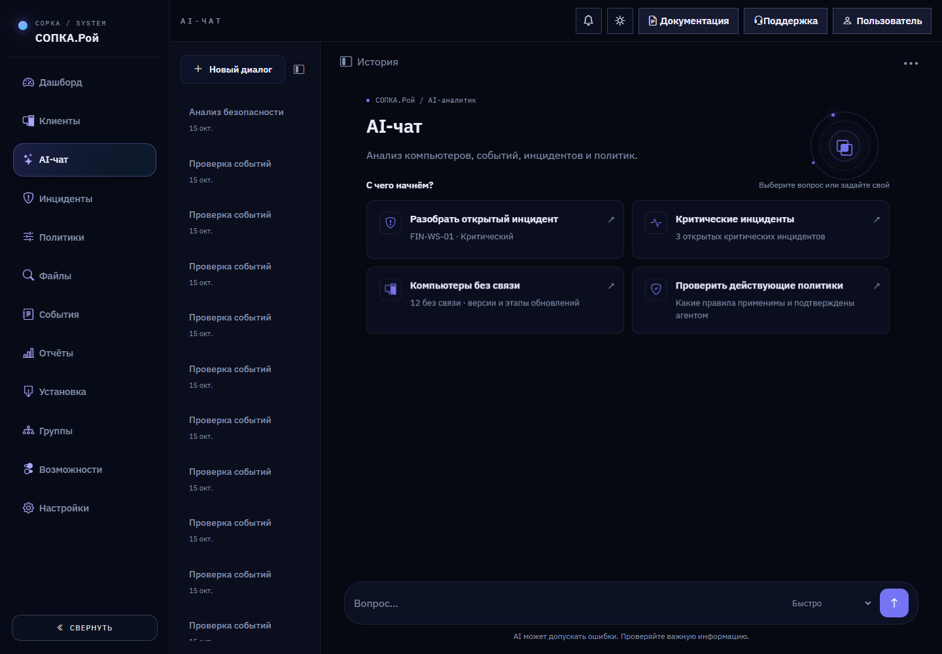Click the Настройки gear icon
Viewport: 942px width, 654px height.
[28, 508]
